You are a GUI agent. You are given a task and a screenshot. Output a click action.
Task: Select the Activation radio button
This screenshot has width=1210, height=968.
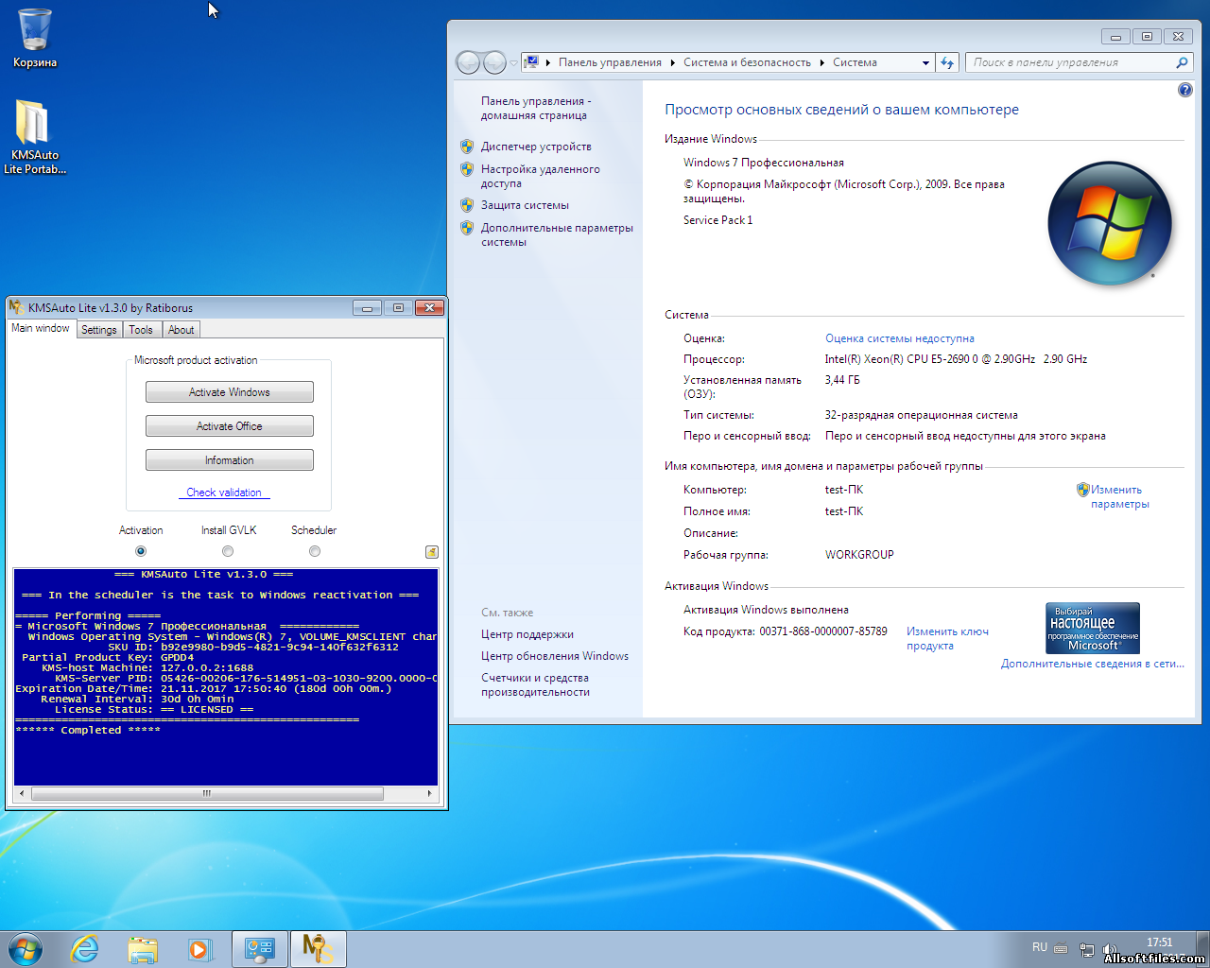pyautogui.click(x=141, y=551)
